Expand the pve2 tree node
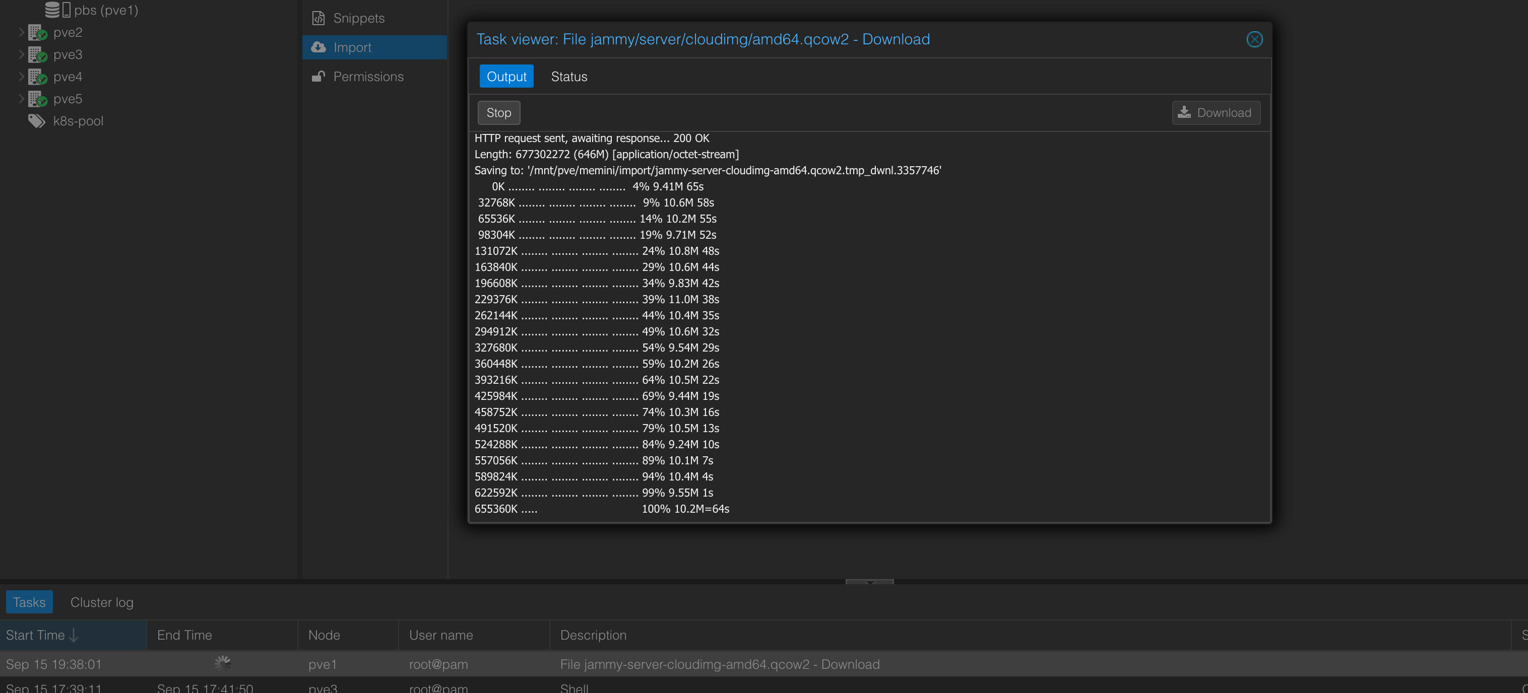The width and height of the screenshot is (1528, 693). click(x=21, y=32)
